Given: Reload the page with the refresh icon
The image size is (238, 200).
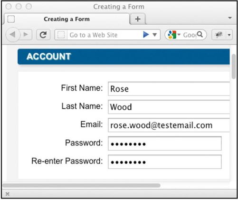Looking at the screenshot, I should 43,35.
